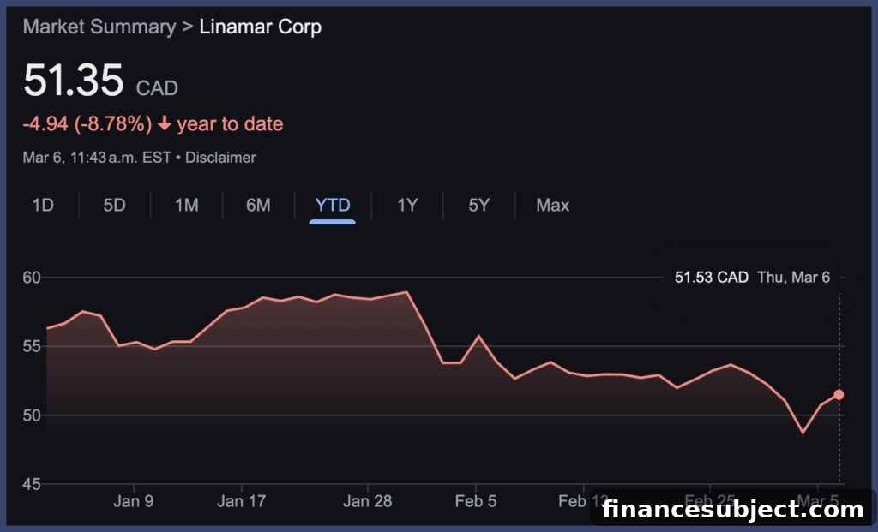
Task: Open the 5Y range tab
Action: [478, 206]
